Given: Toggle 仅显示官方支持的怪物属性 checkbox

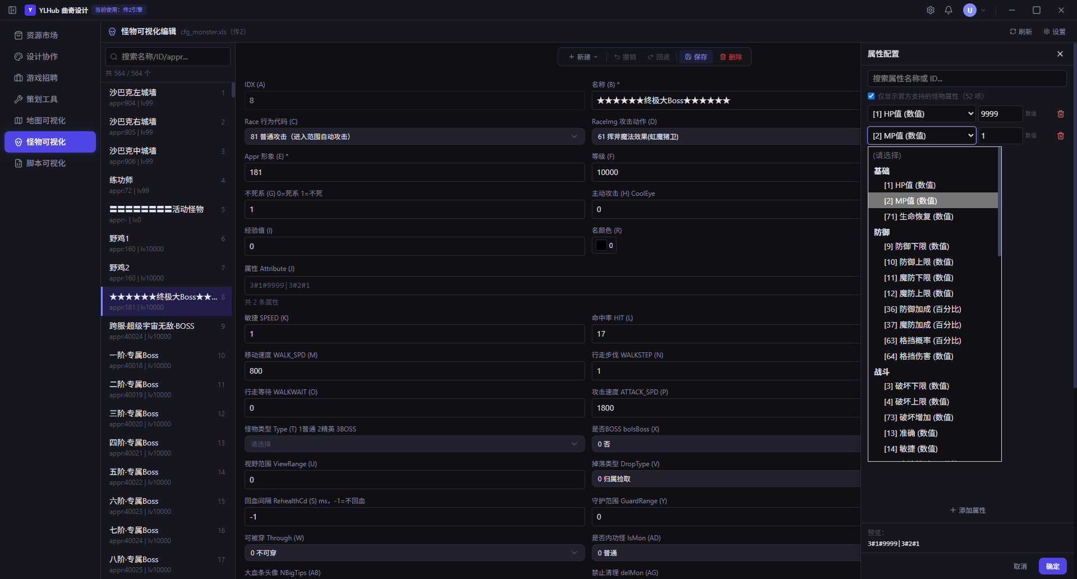Looking at the screenshot, I should tap(871, 96).
